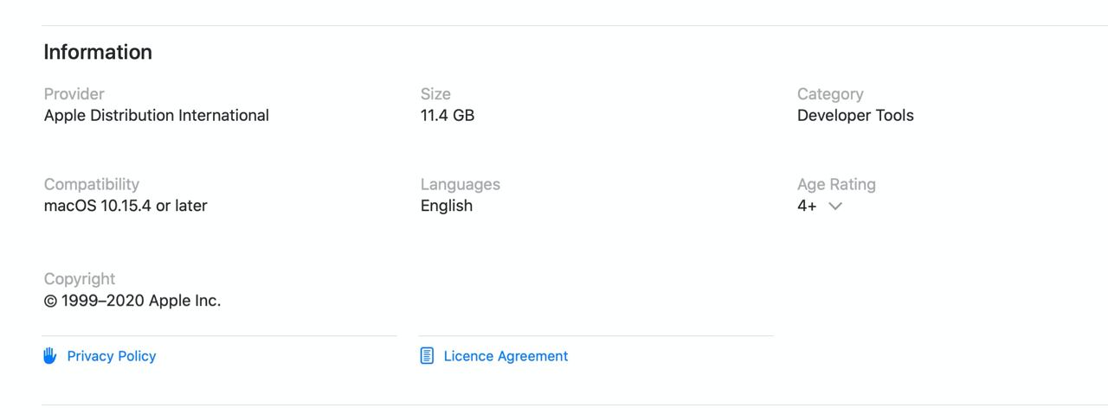The width and height of the screenshot is (1108, 420).
Task: Click the 4+ age rating value
Action: click(807, 206)
